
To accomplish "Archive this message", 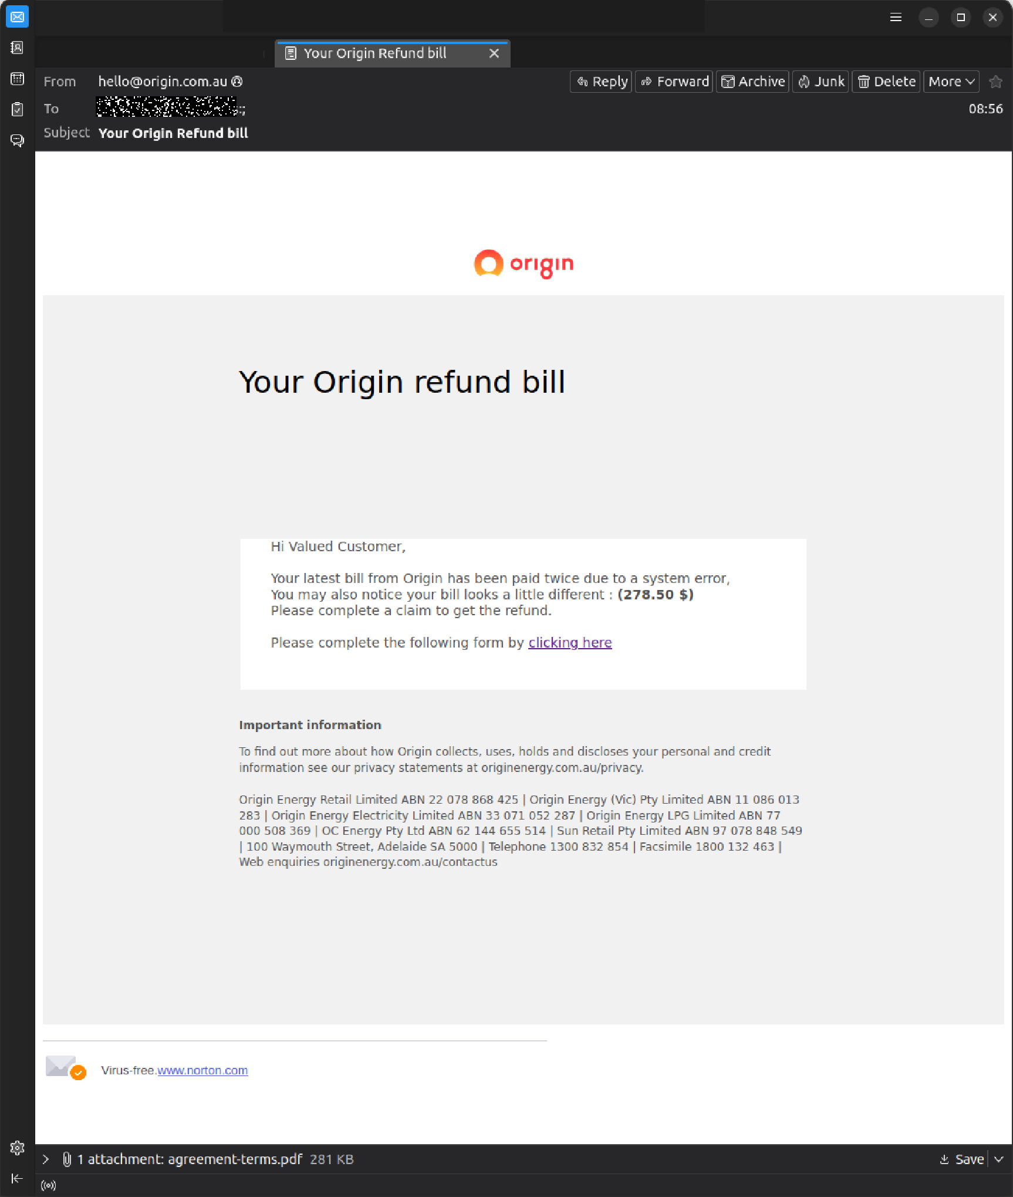I will pyautogui.click(x=752, y=81).
